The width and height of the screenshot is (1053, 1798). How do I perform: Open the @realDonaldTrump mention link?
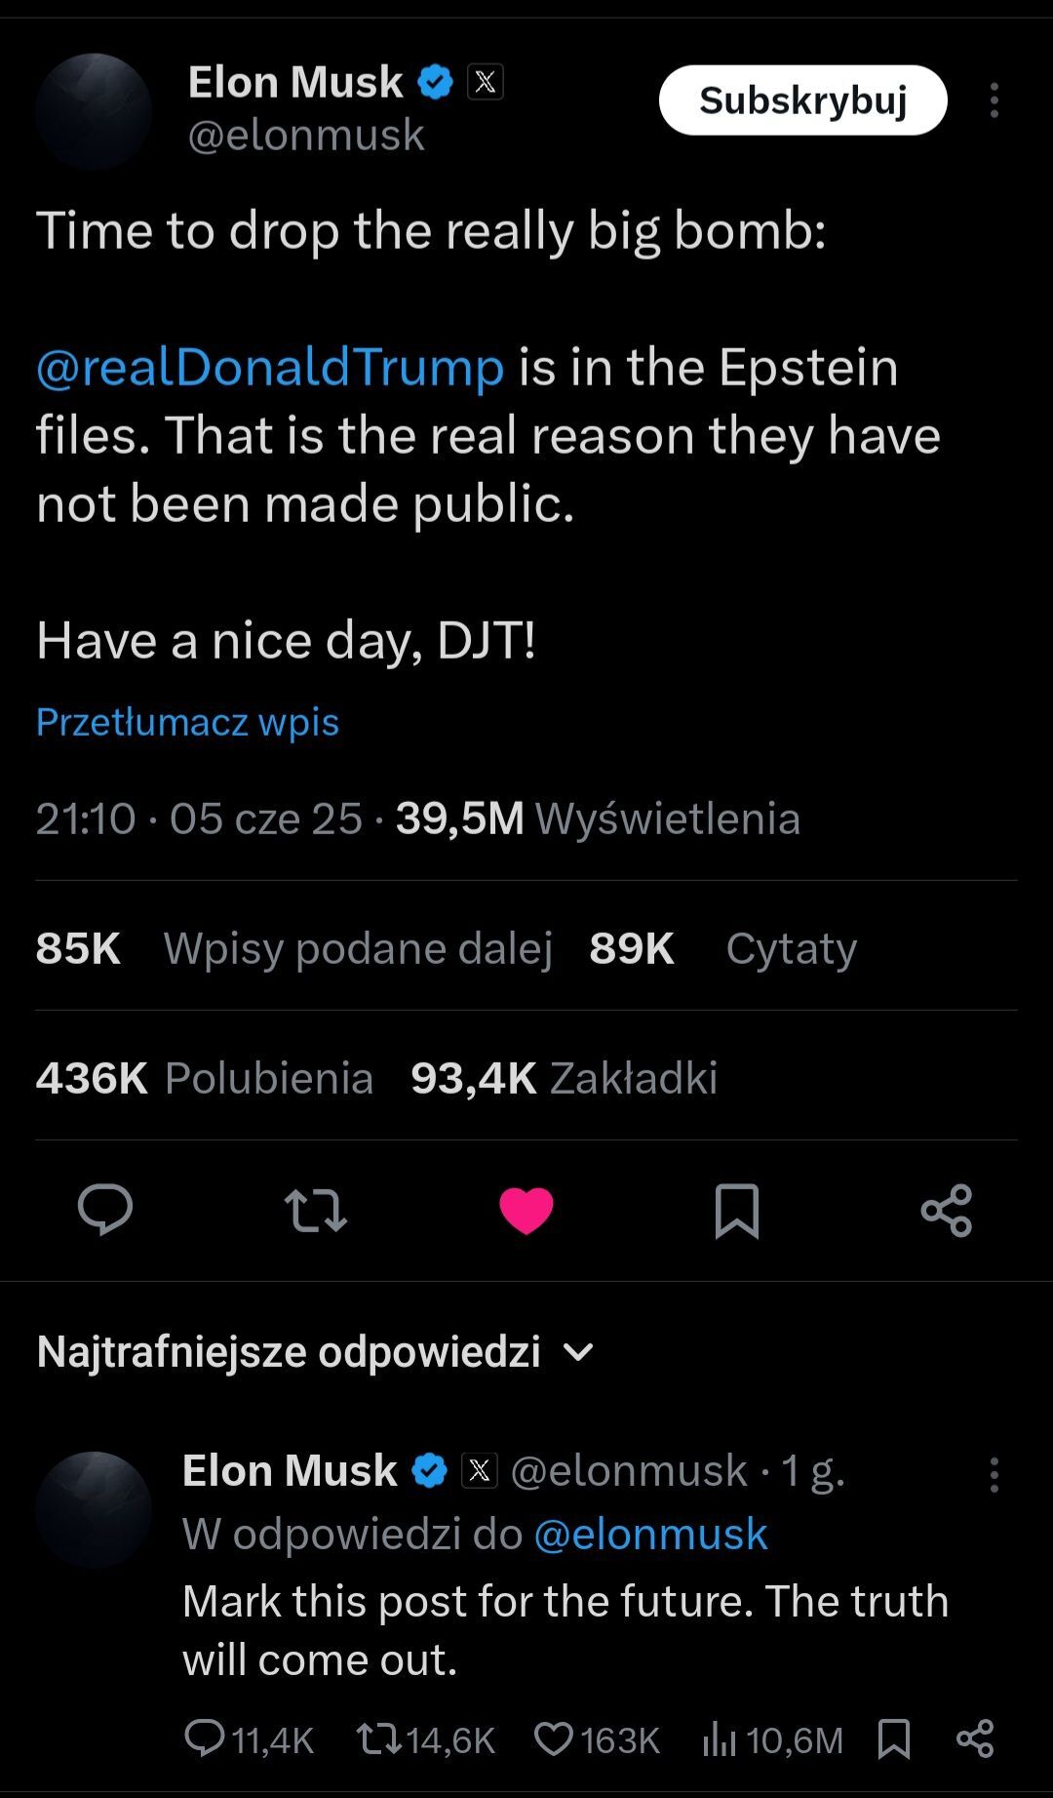270,367
